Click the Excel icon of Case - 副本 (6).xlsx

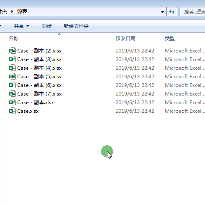tap(12, 85)
